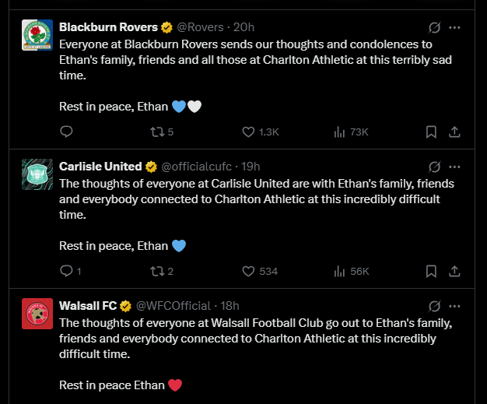Image resolution: width=487 pixels, height=404 pixels.
Task: Open Grok icon on Walsall FC tweet
Action: click(435, 306)
